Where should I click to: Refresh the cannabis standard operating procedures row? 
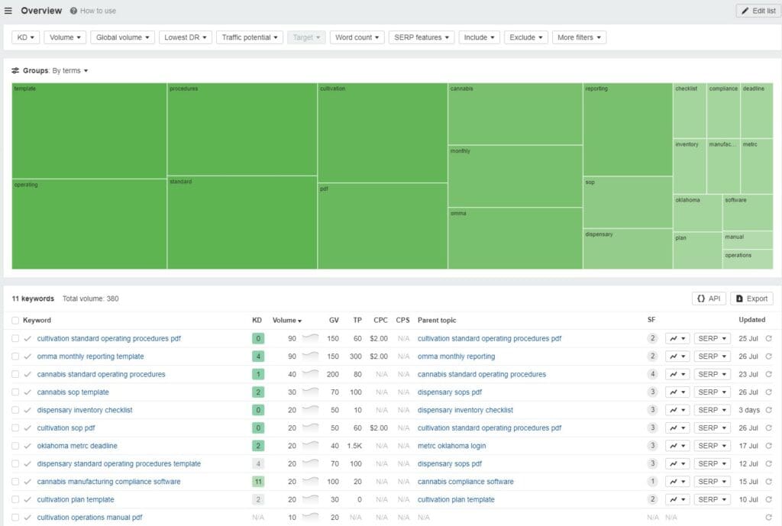768,374
